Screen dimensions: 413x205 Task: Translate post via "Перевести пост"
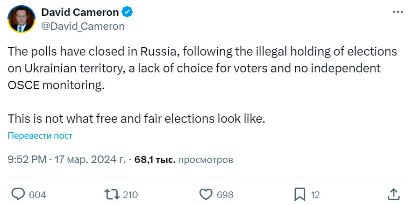40,136
